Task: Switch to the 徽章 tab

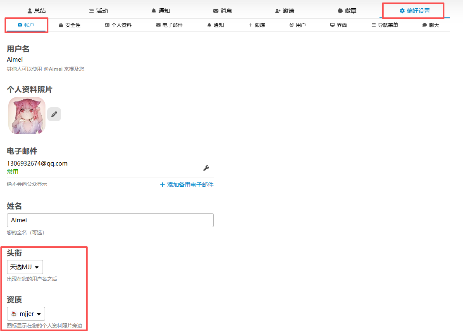Action: 347,11
